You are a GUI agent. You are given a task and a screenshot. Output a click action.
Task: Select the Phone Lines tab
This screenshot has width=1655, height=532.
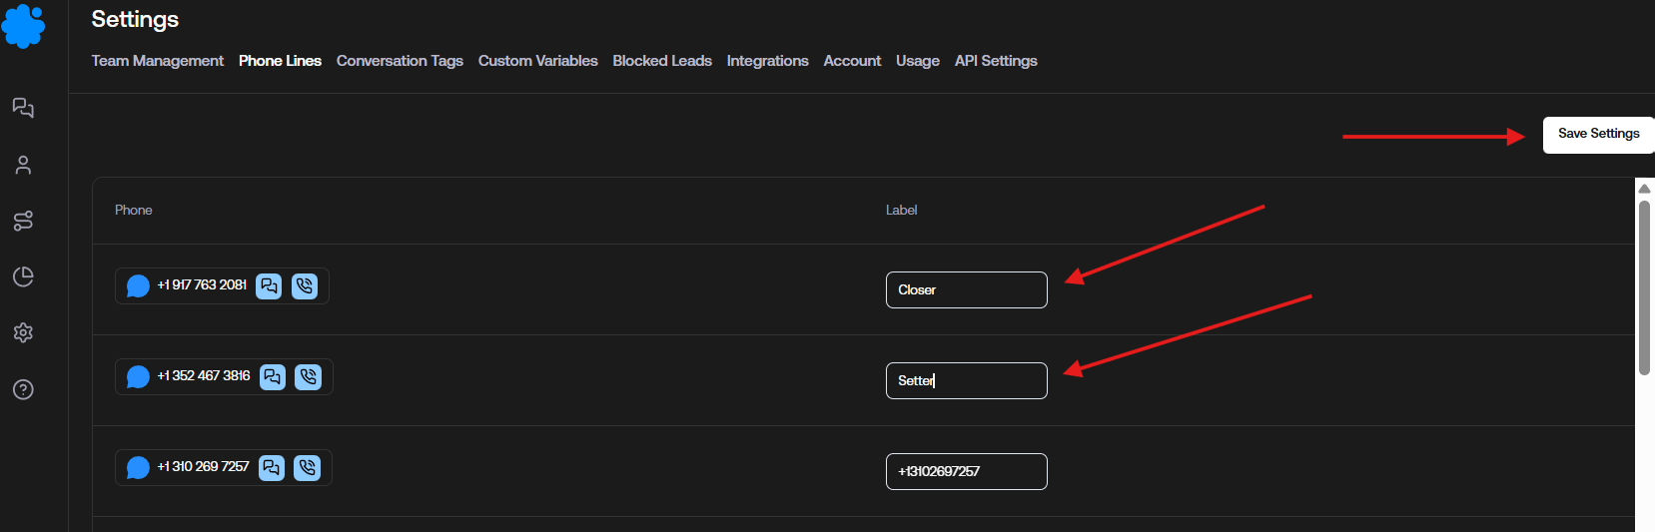280,61
